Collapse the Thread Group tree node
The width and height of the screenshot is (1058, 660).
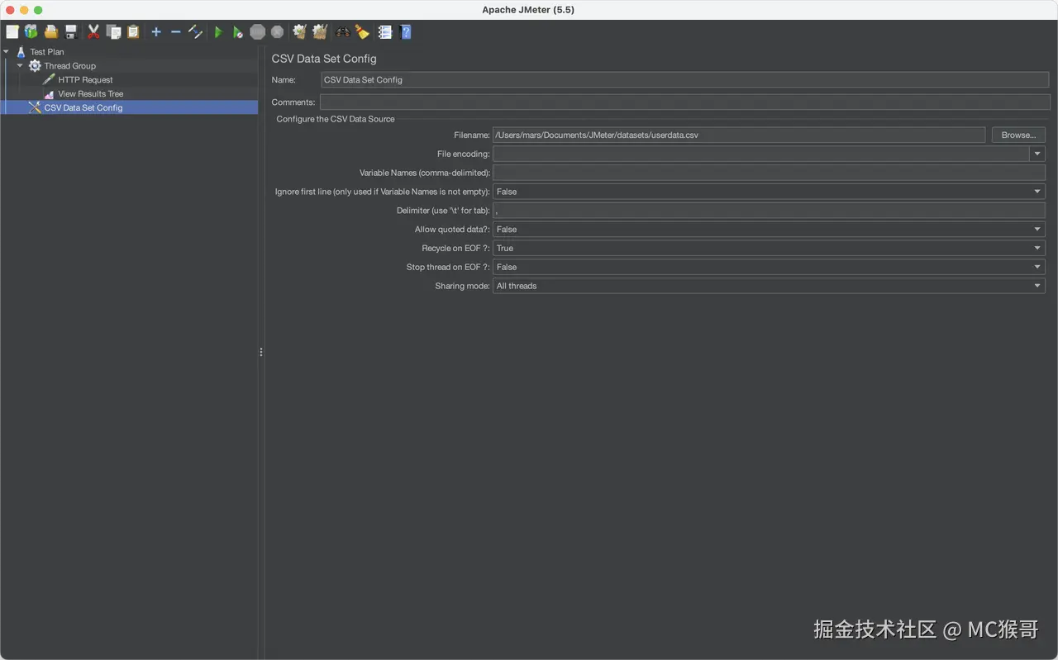[21, 65]
